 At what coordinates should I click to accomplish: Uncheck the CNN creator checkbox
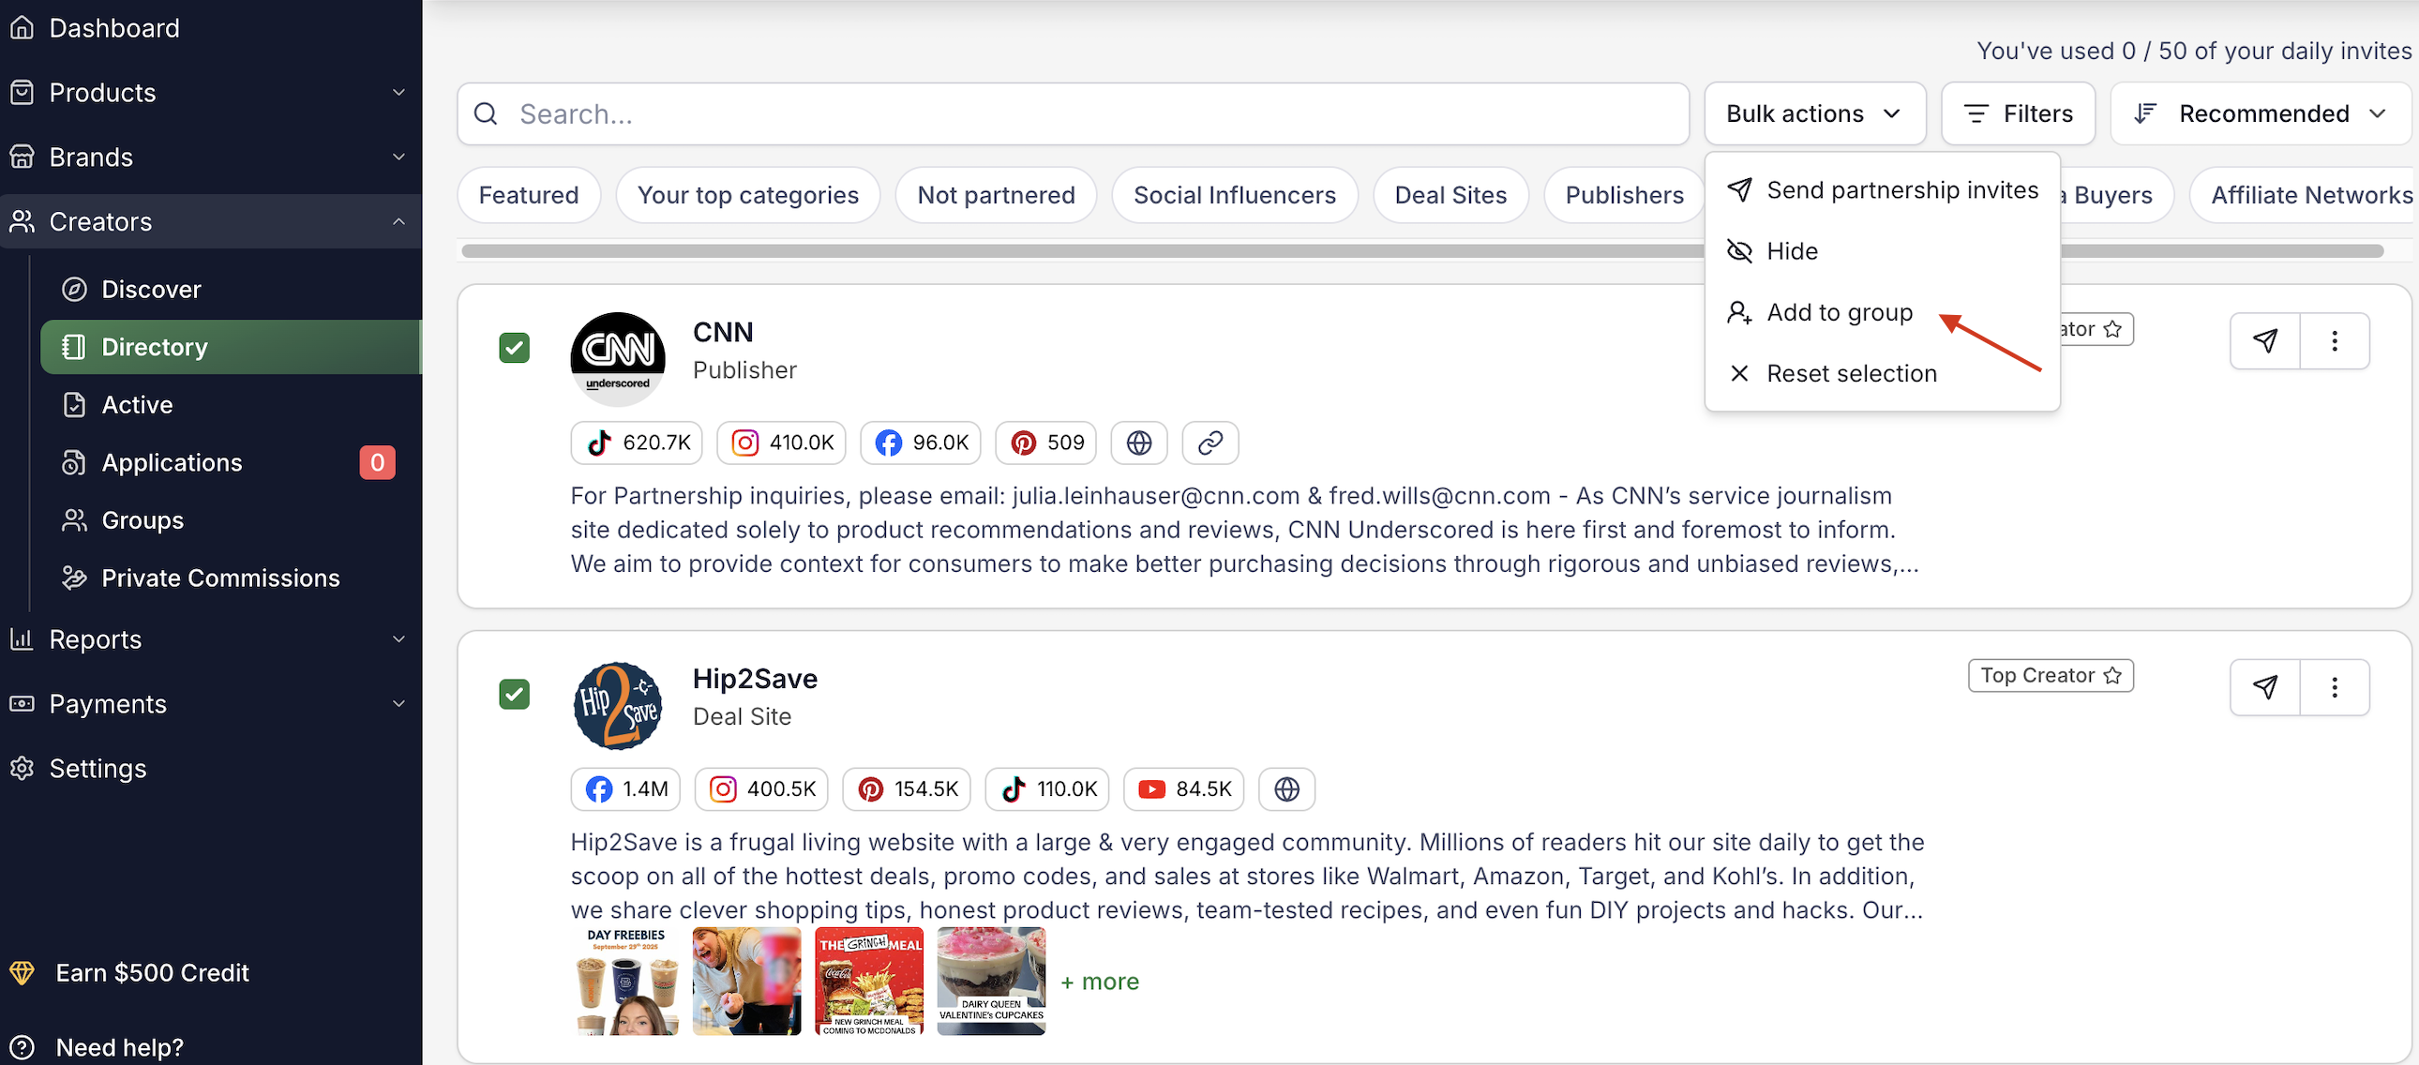[x=514, y=348]
